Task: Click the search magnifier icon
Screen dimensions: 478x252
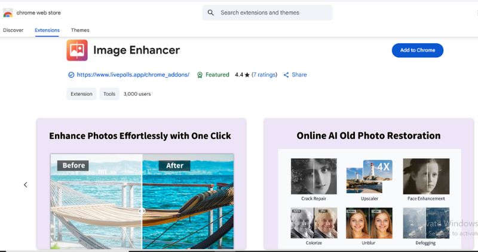Action: [211, 13]
